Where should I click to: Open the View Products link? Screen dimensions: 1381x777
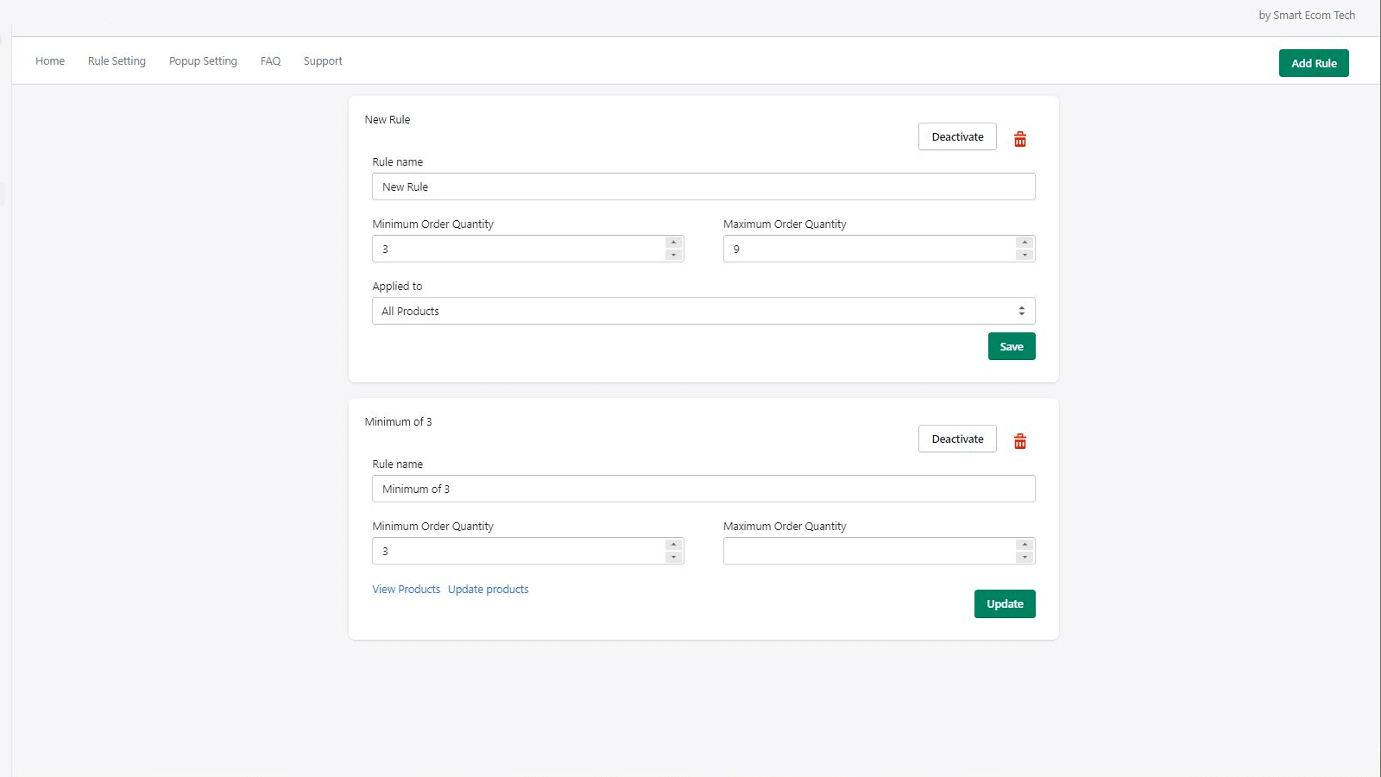pos(406,590)
